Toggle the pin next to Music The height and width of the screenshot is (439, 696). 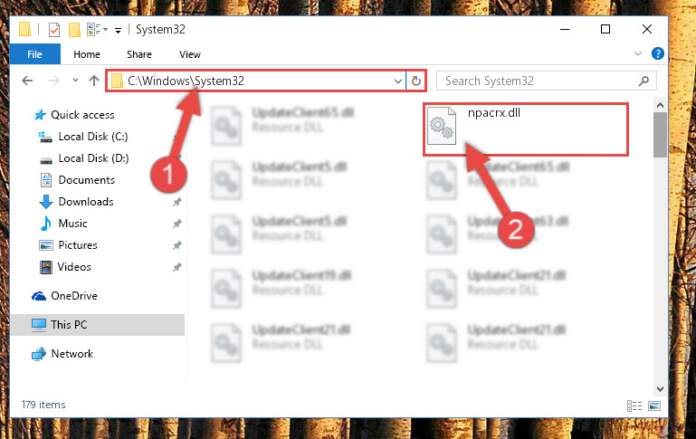(177, 224)
